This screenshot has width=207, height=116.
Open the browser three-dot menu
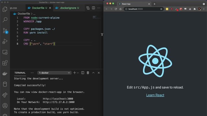(204, 9)
